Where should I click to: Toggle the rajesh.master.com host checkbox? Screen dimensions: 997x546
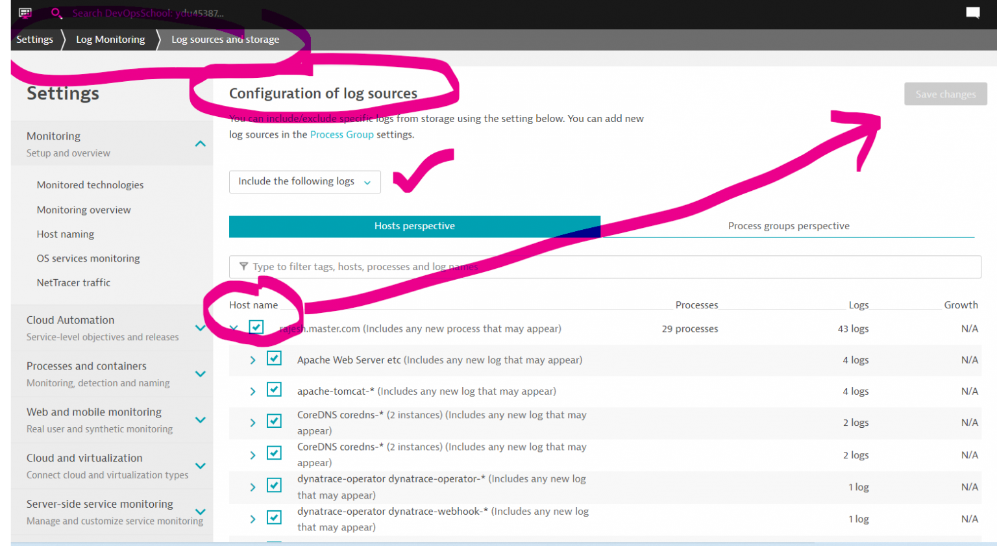click(256, 327)
